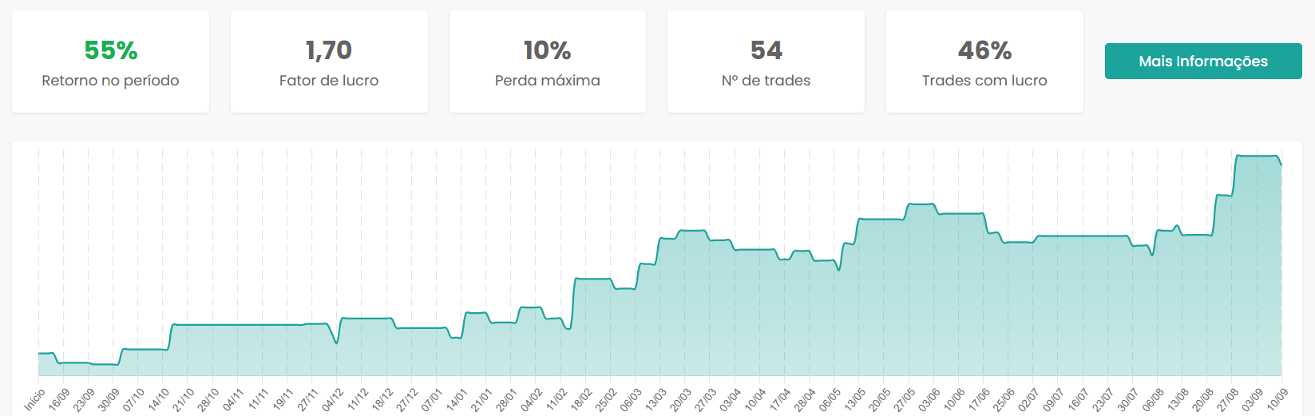The height and width of the screenshot is (416, 1315).
Task: Select the 14/01 date marker
Action: (x=457, y=399)
